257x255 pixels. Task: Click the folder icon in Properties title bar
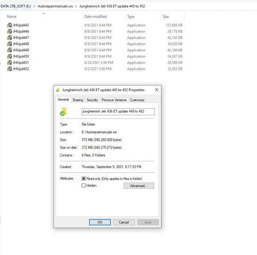(x=58, y=90)
